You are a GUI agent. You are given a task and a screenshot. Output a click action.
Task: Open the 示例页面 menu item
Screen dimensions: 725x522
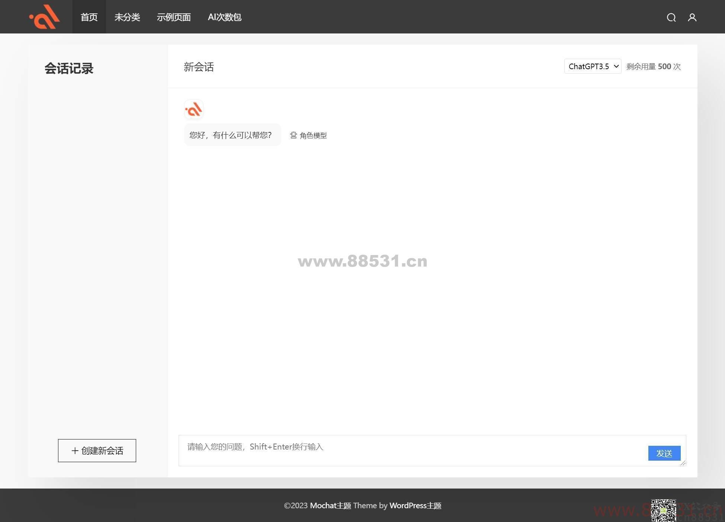click(174, 17)
